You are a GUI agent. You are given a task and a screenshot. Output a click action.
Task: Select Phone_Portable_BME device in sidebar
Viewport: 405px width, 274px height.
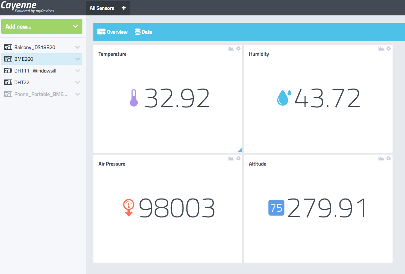40,94
